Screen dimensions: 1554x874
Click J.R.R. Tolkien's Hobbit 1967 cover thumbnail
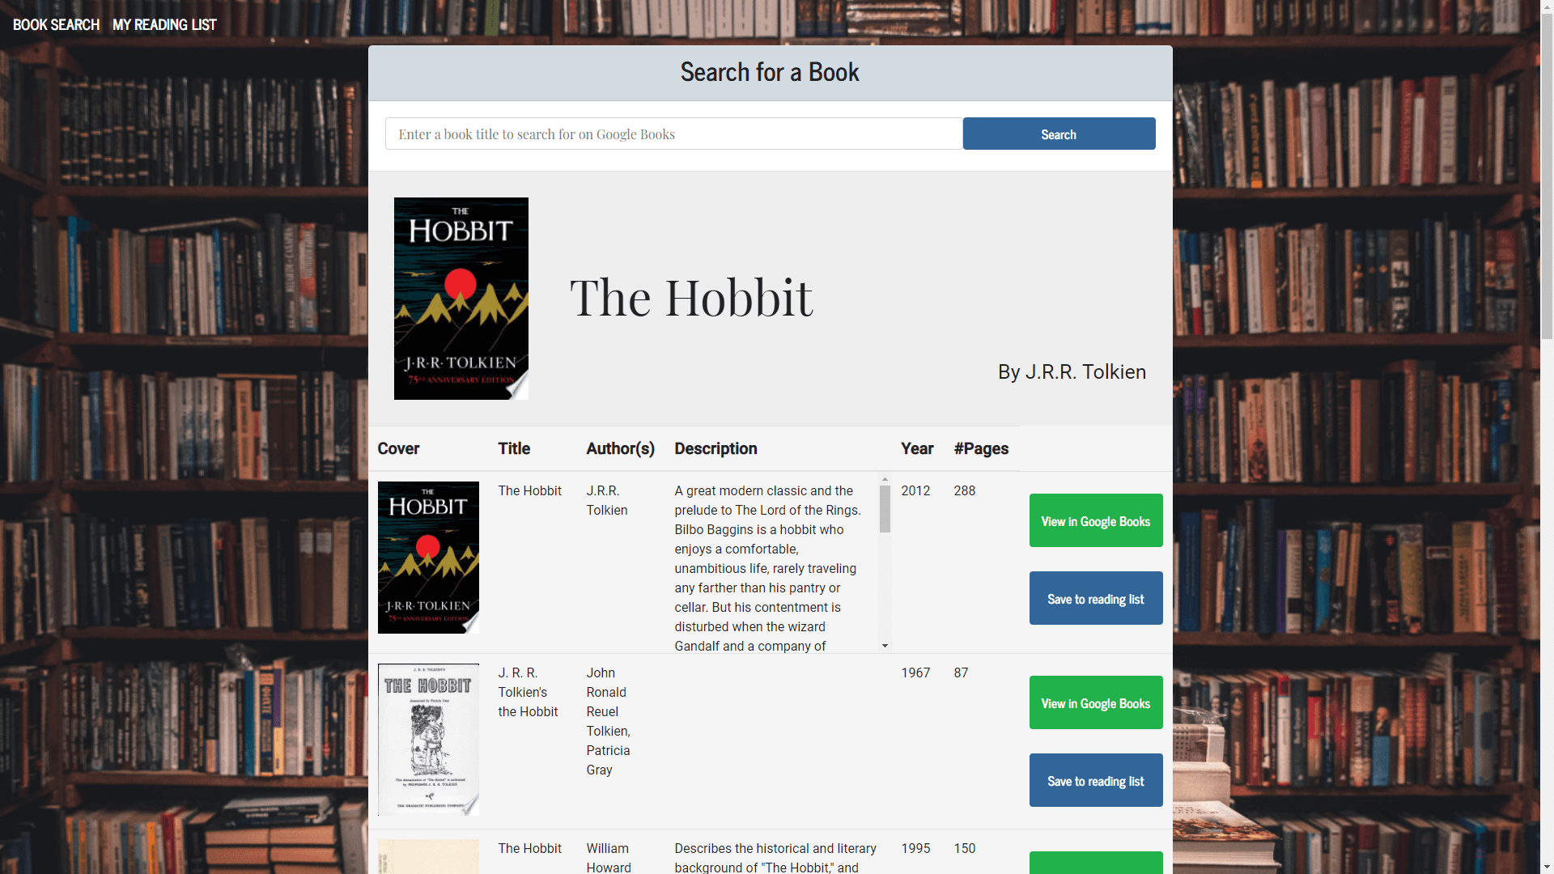pos(428,740)
